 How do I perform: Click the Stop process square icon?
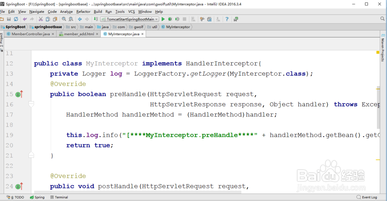point(184,19)
